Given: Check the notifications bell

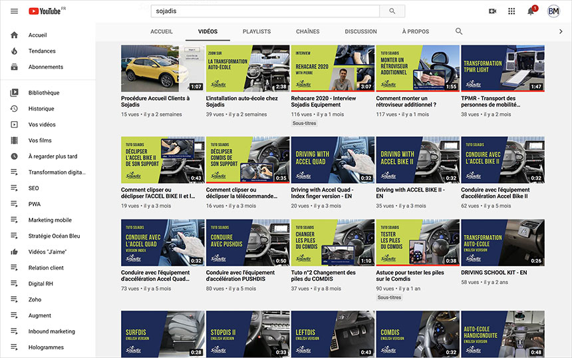Looking at the screenshot, I should (x=531, y=11).
